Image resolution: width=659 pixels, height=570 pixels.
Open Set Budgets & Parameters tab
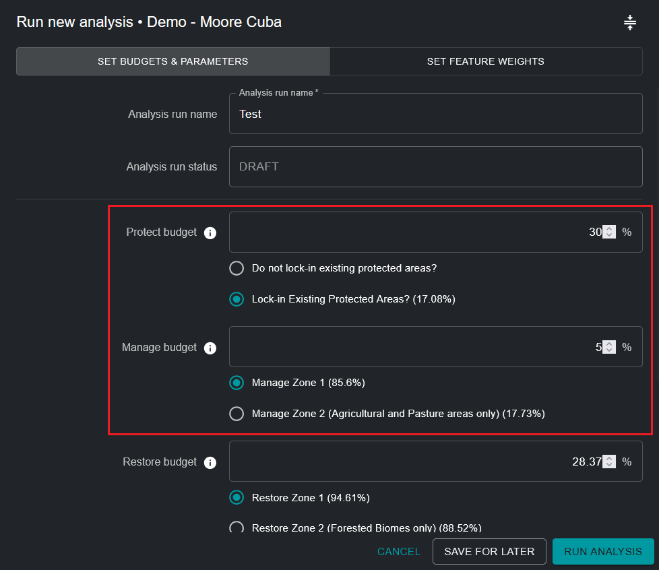(x=172, y=61)
